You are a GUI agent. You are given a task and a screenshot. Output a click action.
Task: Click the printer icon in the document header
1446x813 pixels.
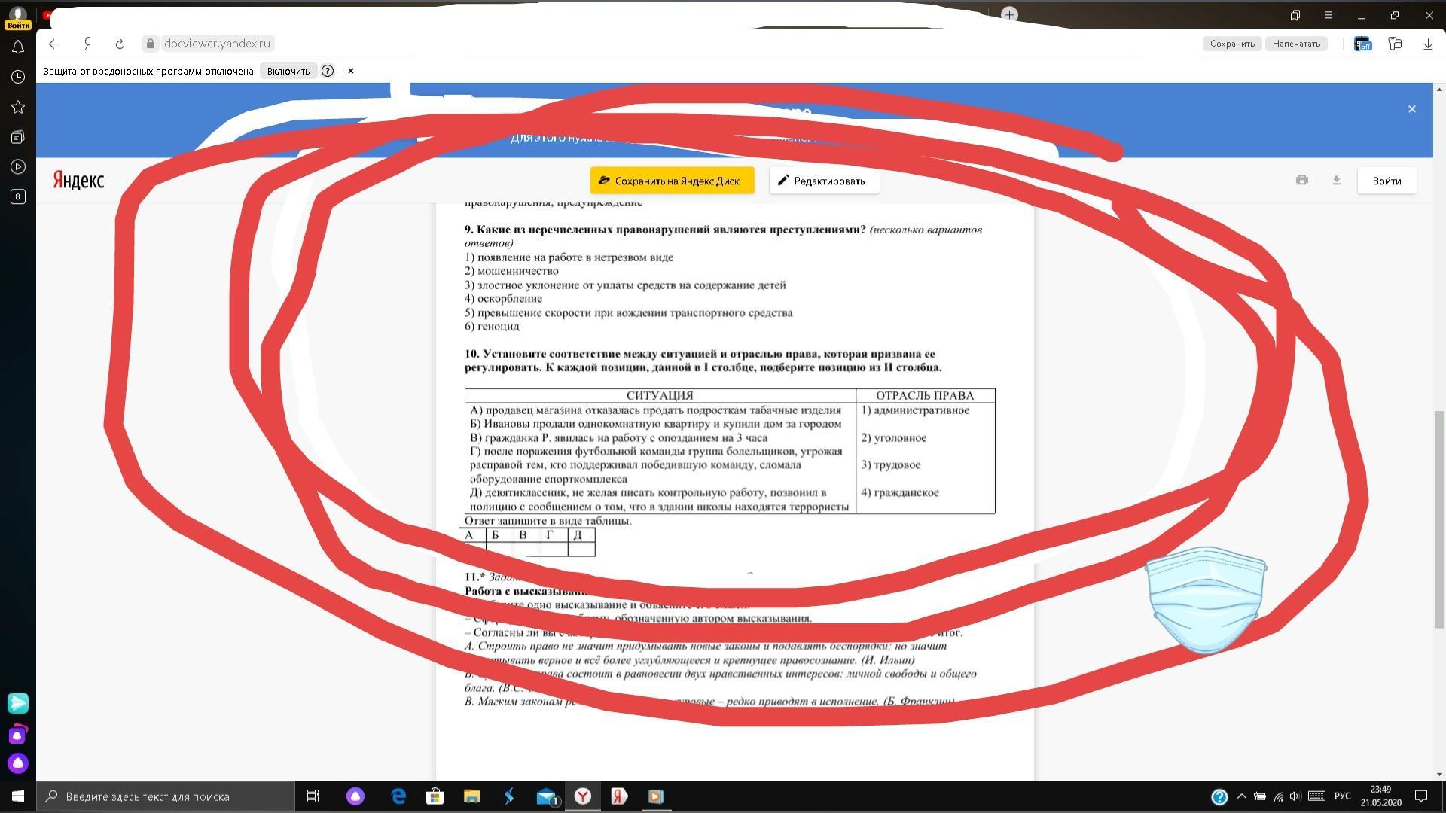[x=1302, y=180]
